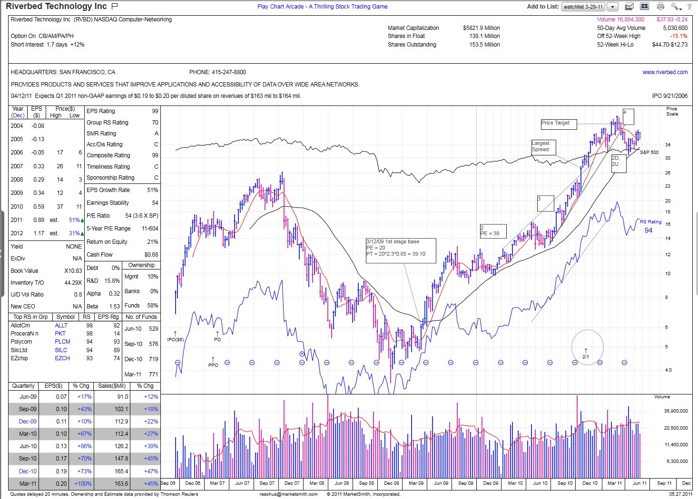Open the chart view icon in top toolbar

point(629,7)
